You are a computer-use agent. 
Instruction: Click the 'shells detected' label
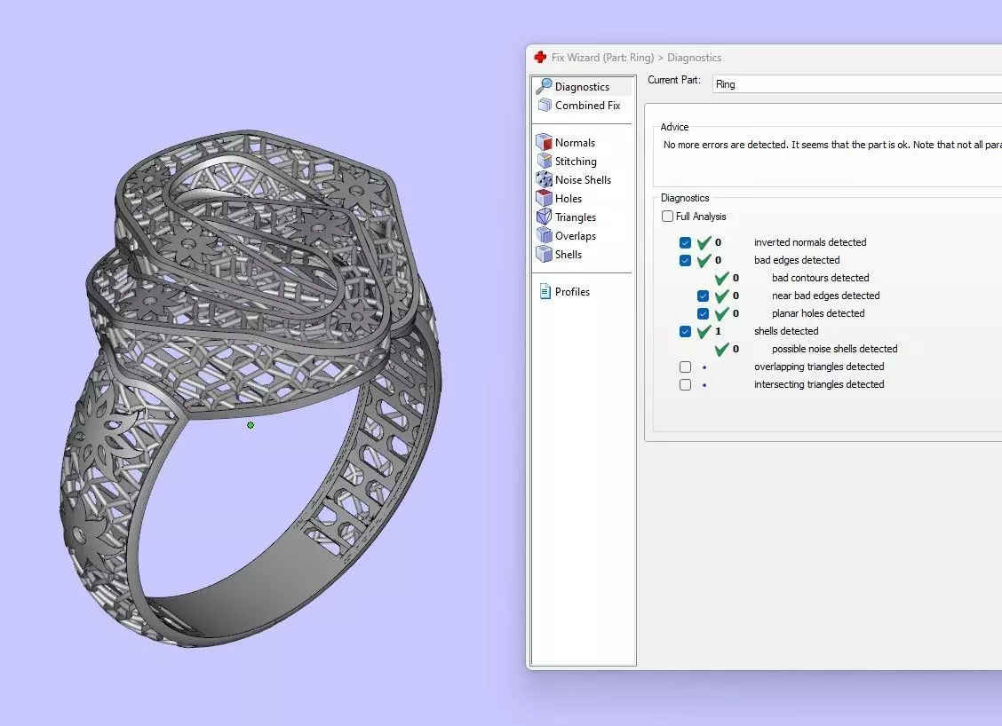(x=786, y=331)
